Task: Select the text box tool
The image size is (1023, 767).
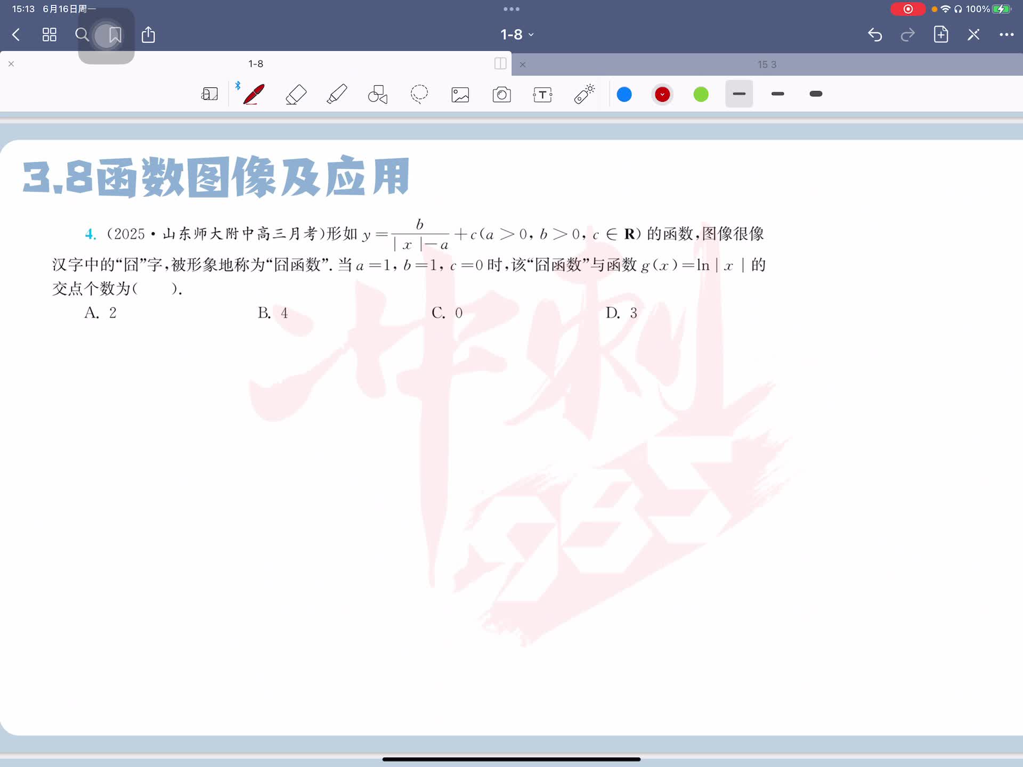Action: 542,95
